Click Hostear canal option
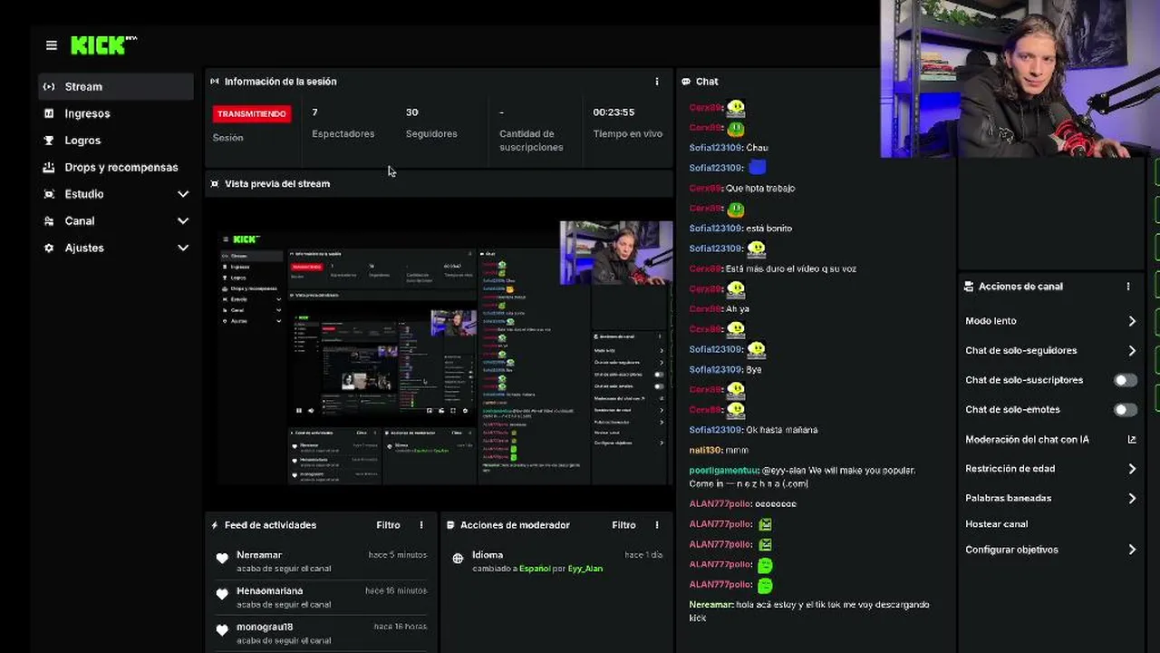This screenshot has height=653, width=1160. pyautogui.click(x=997, y=524)
